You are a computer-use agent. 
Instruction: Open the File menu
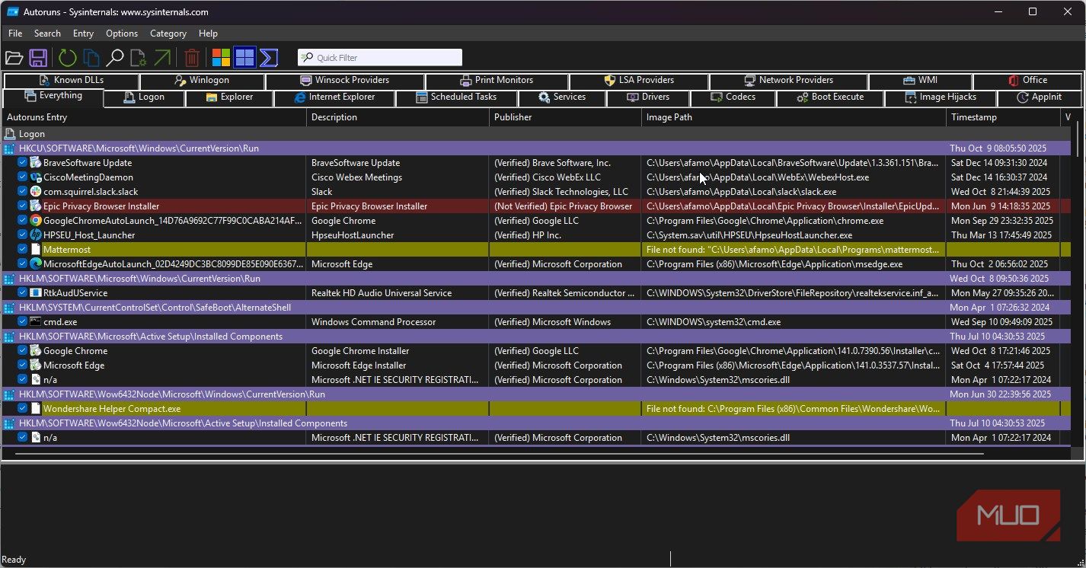[x=15, y=34]
